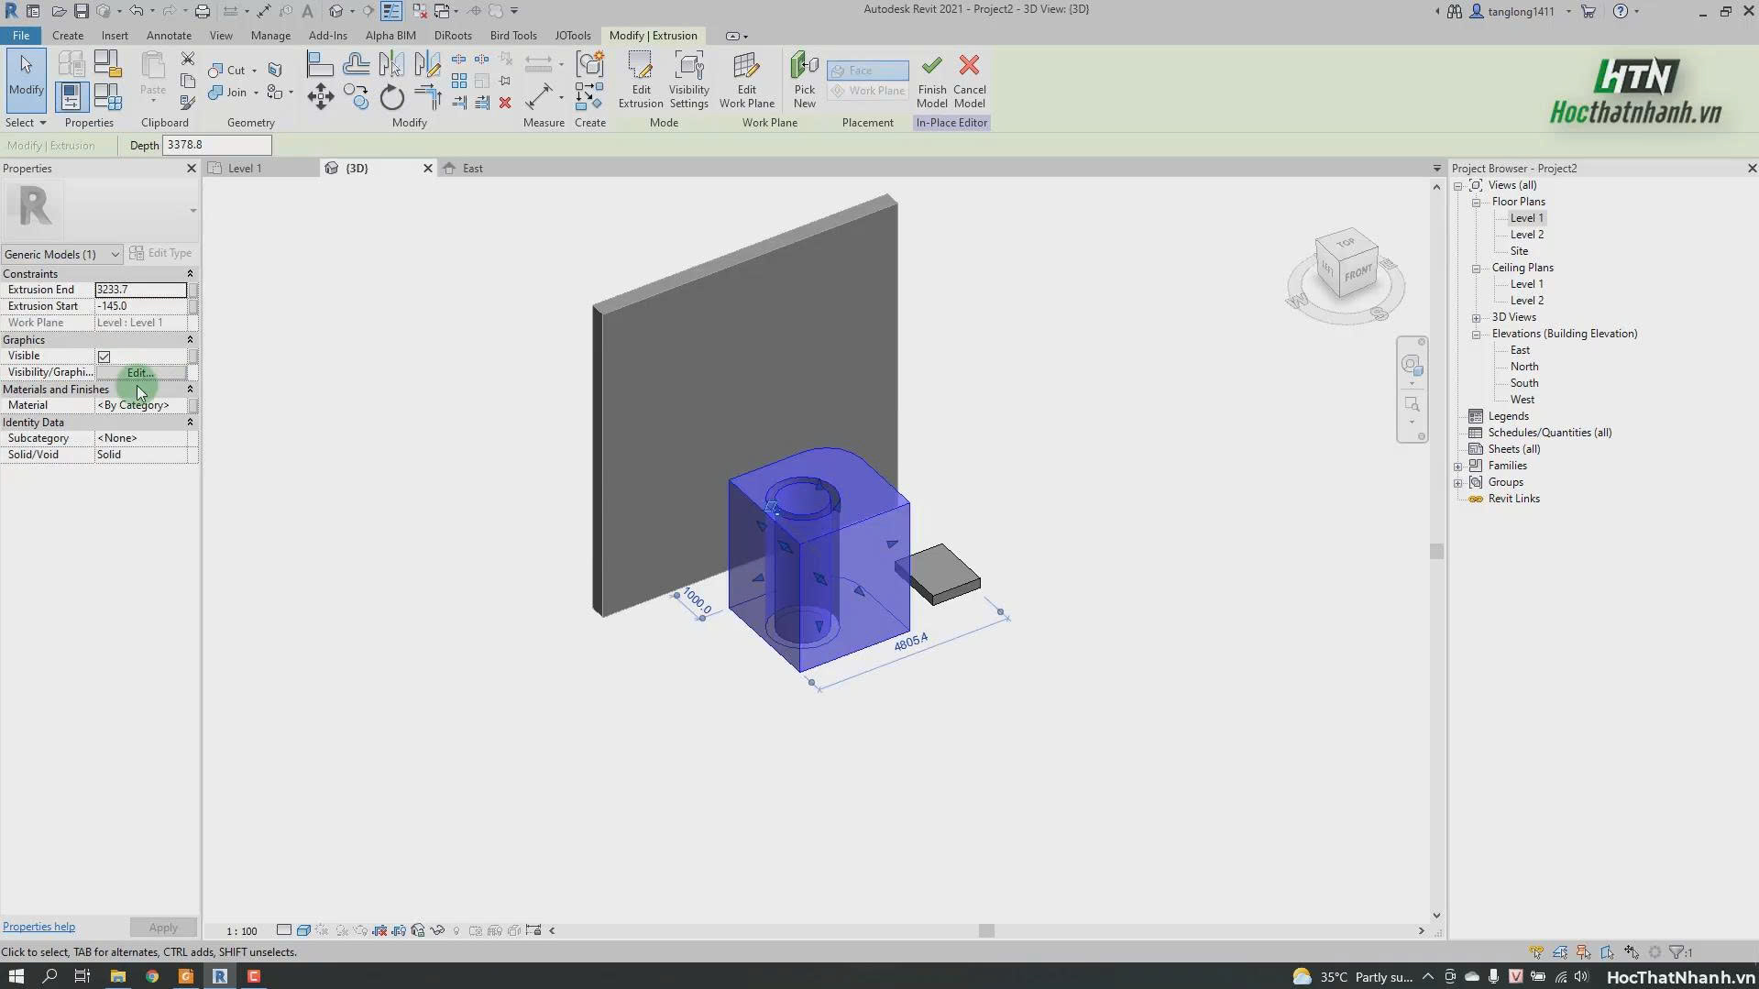Click the ViewCube FRONT face
Image resolution: width=1759 pixels, height=989 pixels.
(x=1357, y=274)
